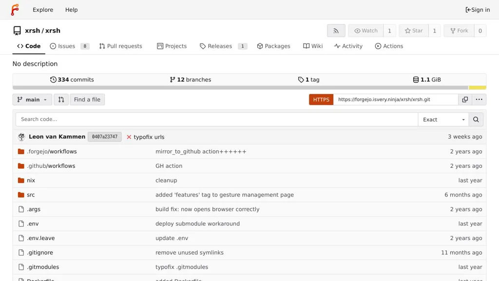Open 'mirror_to_github action++++++' commit message
Screen dimensions: 499x281
[201, 151]
